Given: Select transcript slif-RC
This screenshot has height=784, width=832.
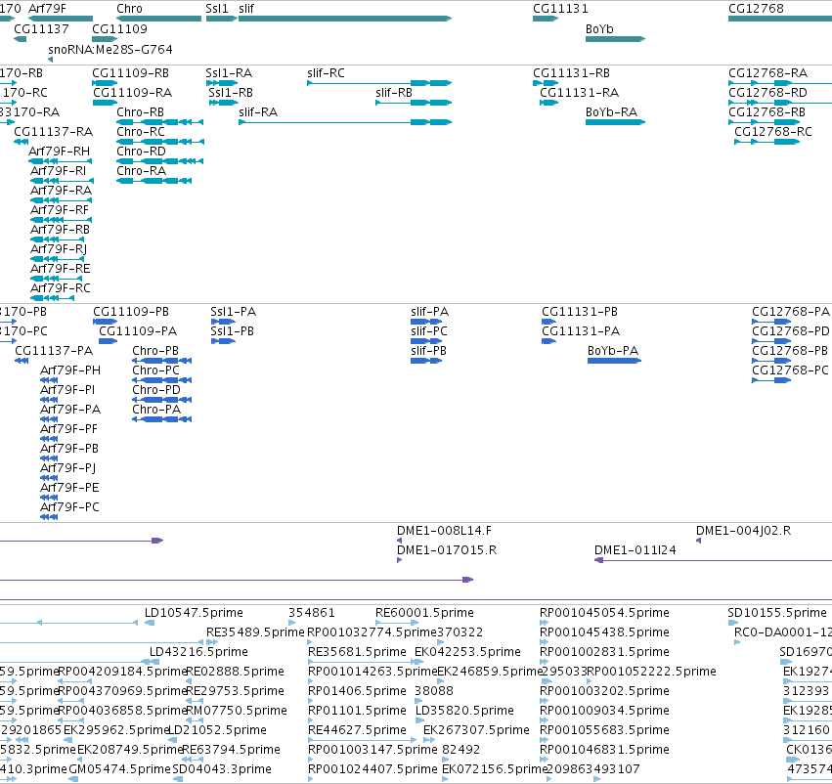Looking at the screenshot, I should pos(326,73).
